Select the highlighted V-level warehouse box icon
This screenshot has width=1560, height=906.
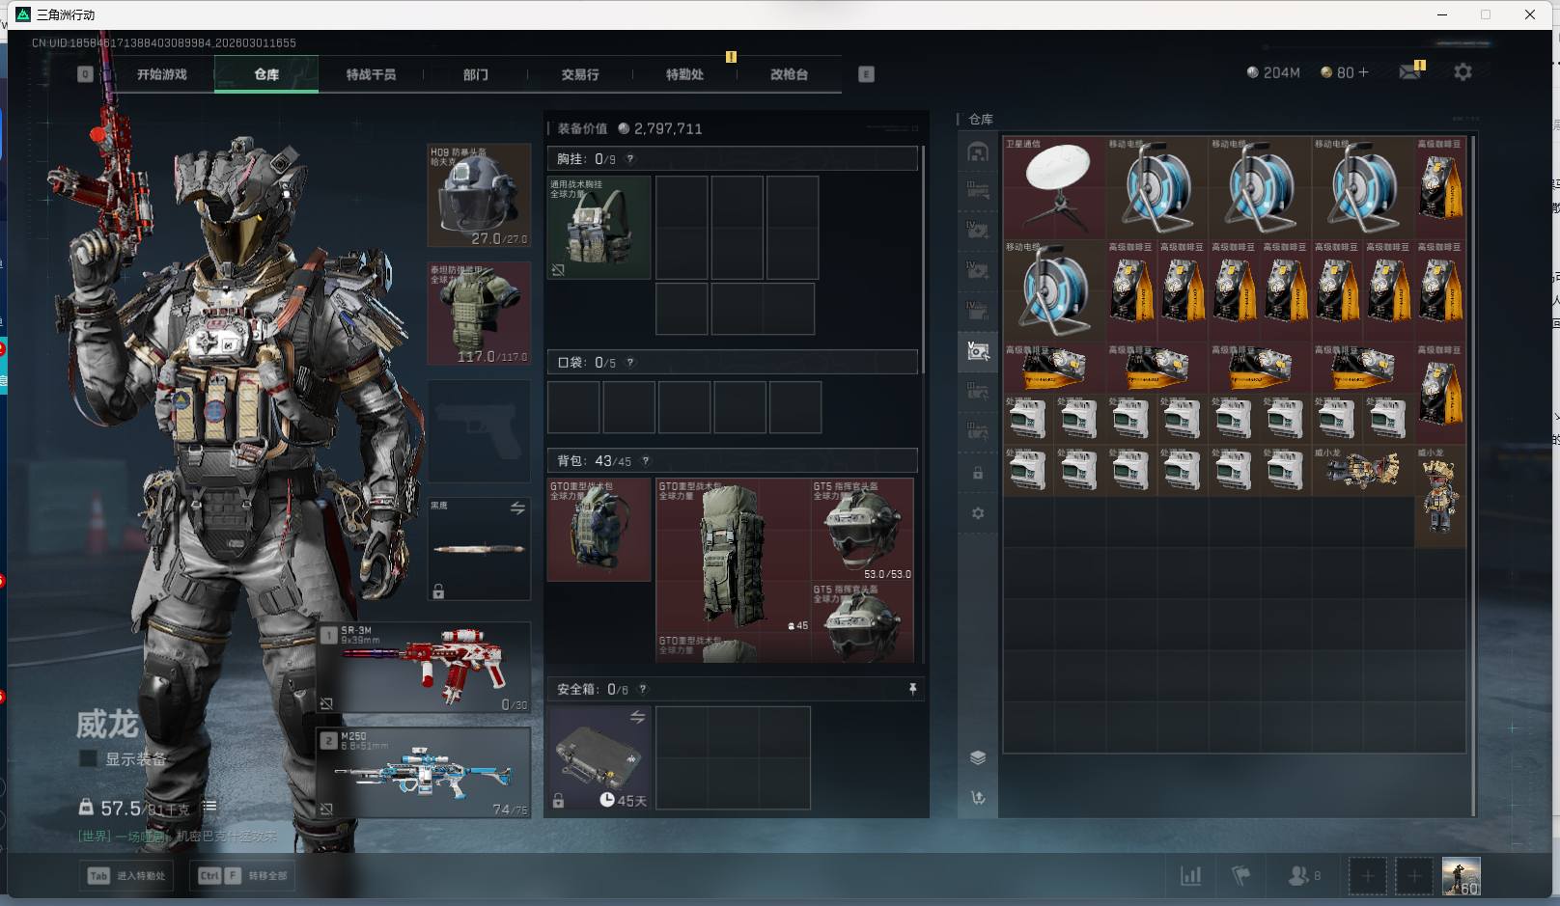pos(978,351)
